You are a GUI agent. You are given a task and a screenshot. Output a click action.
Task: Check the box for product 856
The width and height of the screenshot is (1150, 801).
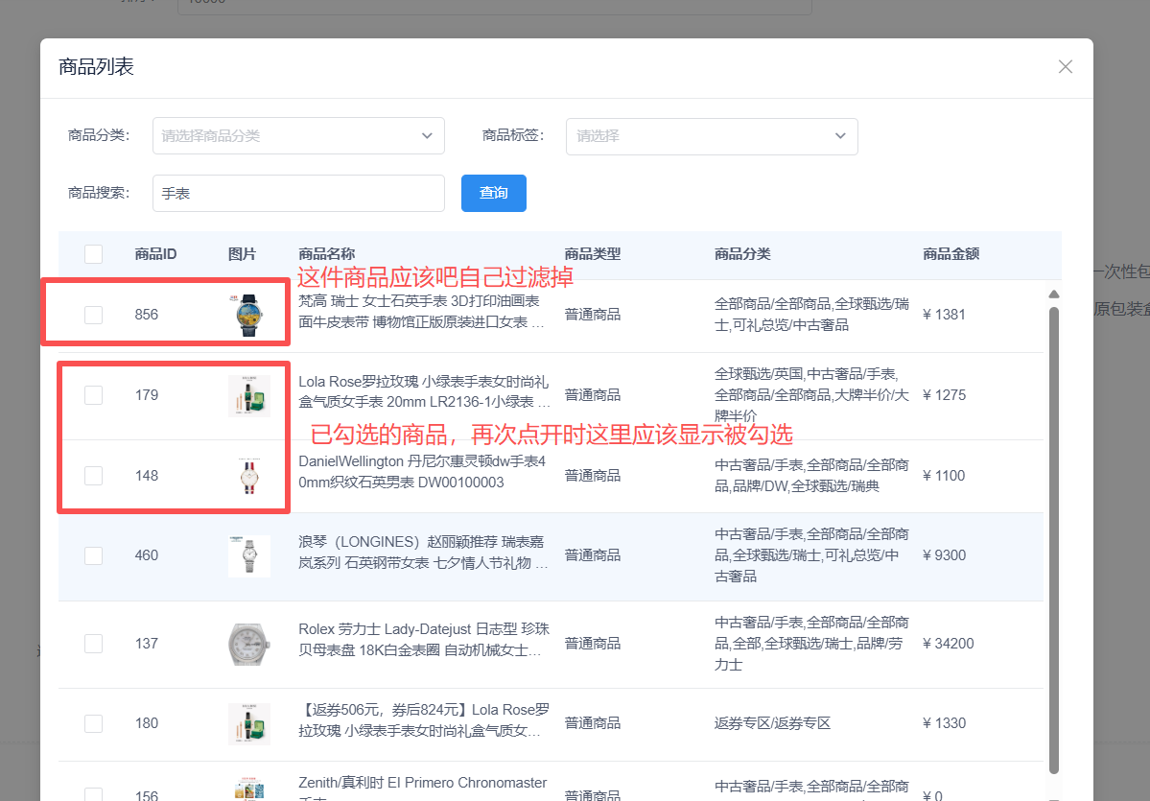[x=93, y=315]
